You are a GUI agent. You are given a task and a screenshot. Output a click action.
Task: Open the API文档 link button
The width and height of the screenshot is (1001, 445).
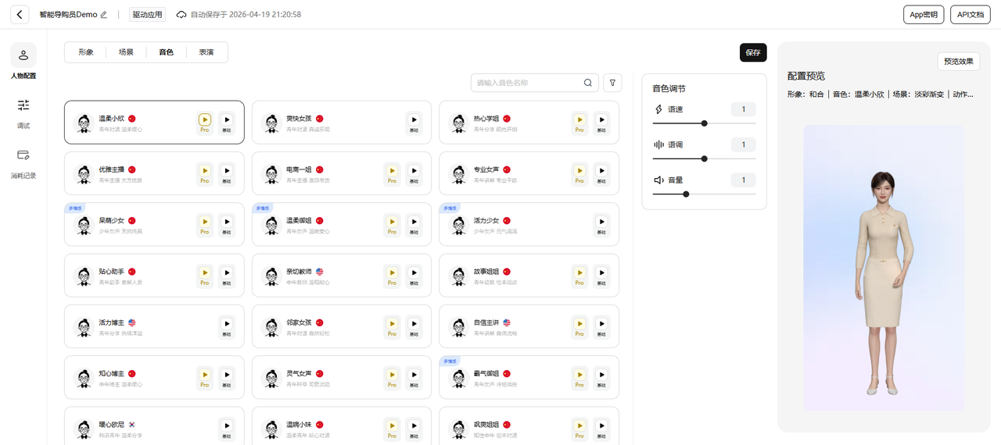971,15
